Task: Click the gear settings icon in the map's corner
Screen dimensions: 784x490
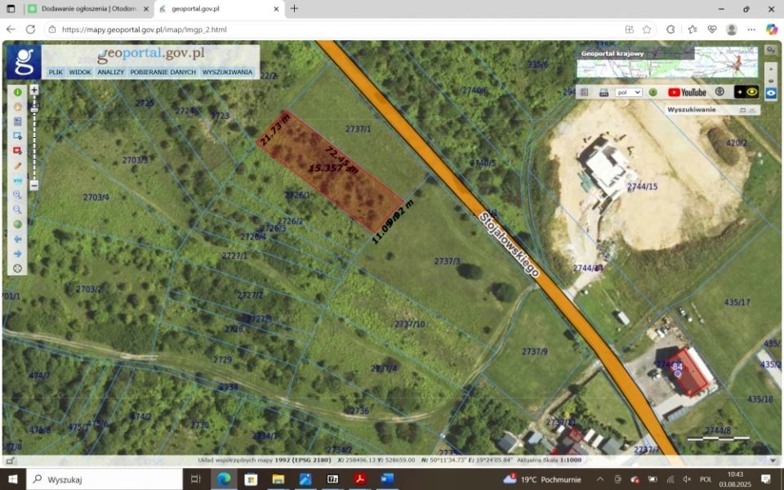Action: (x=771, y=50)
